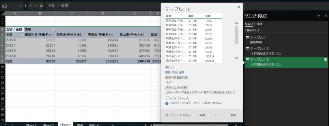Click the 業績 column link in the popup
Image resolution: width=329 pixels, height=126 pixels.
point(168,72)
